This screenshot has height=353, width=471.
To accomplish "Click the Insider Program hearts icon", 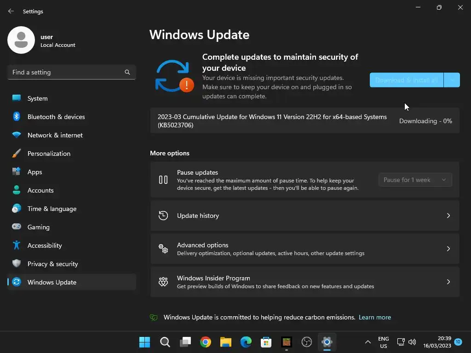I will [x=163, y=282].
